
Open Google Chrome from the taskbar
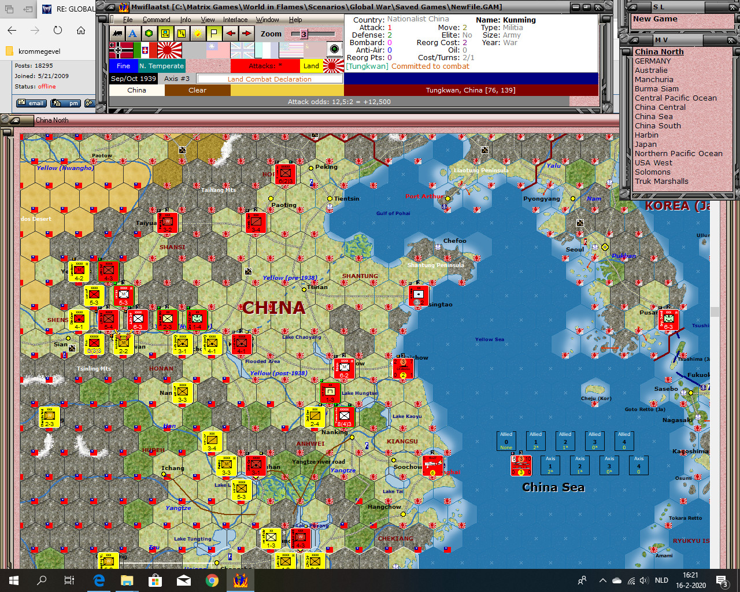(212, 580)
